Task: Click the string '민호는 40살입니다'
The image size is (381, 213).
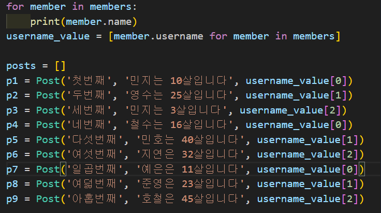Action: pyautogui.click(x=190, y=140)
